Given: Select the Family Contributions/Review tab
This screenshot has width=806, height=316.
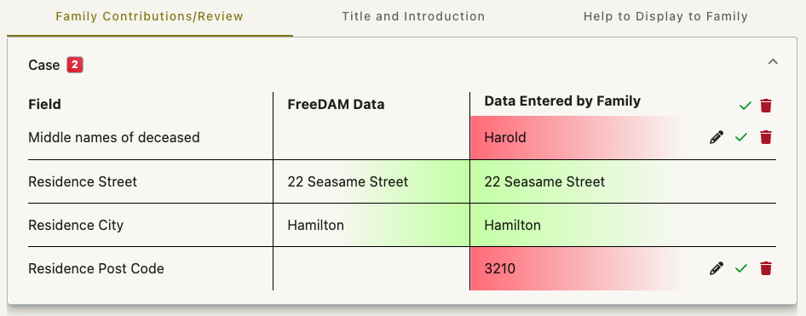Looking at the screenshot, I should pyautogui.click(x=150, y=16).
